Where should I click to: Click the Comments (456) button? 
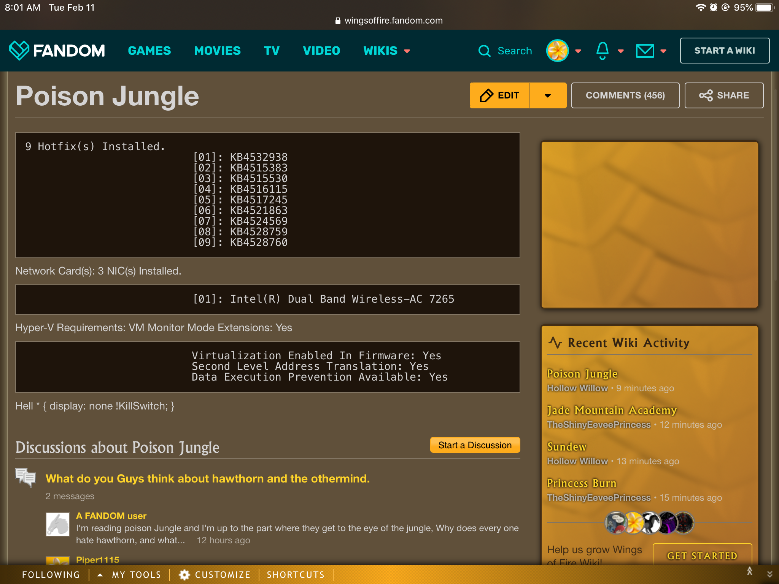pyautogui.click(x=625, y=95)
